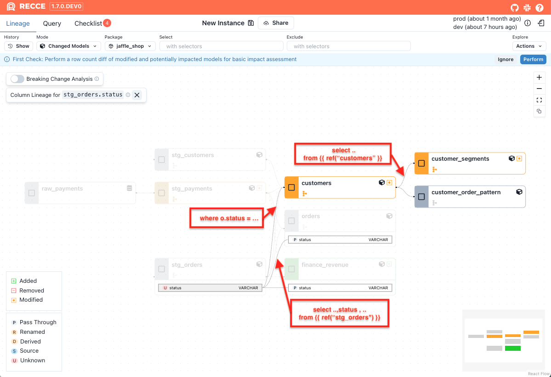
Task: Open the Explore Actions dropdown
Action: click(529, 46)
